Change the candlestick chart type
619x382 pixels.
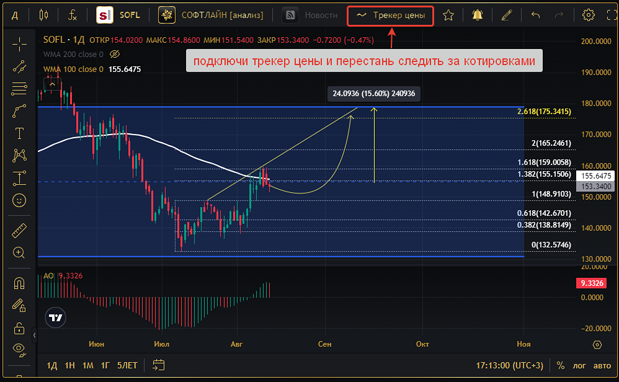coord(43,16)
